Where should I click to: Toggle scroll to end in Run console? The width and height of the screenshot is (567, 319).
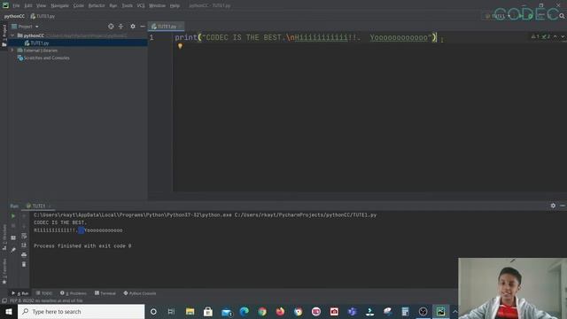[24, 245]
